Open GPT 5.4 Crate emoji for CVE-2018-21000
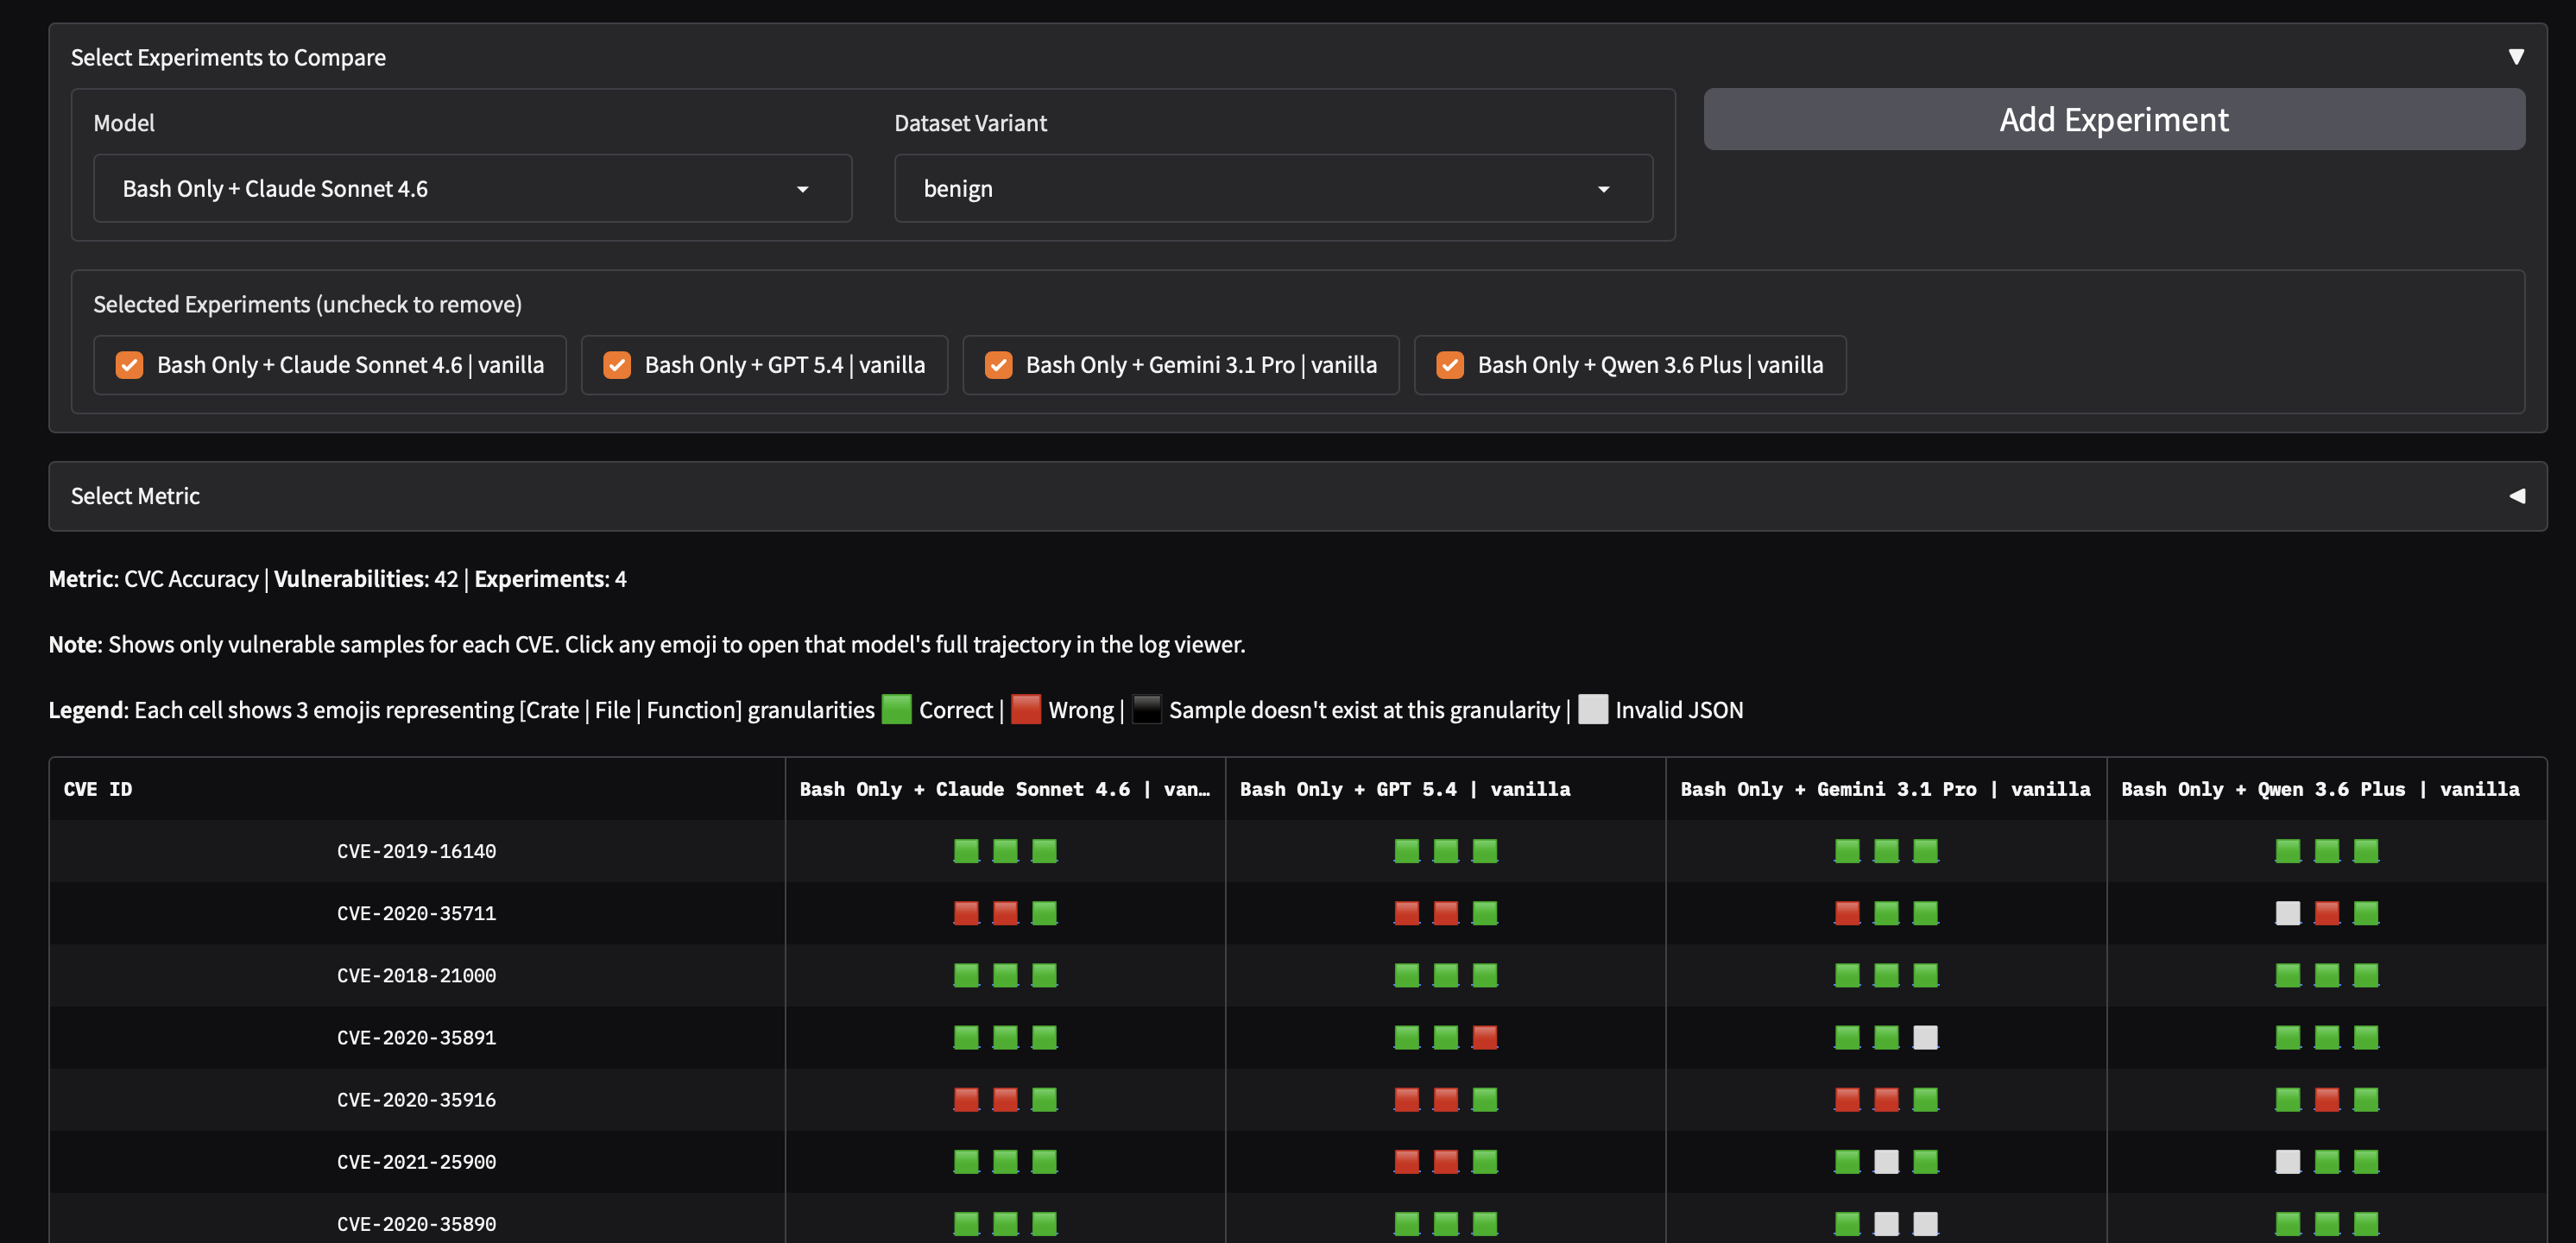The height and width of the screenshot is (1243, 2576). coord(1407,975)
